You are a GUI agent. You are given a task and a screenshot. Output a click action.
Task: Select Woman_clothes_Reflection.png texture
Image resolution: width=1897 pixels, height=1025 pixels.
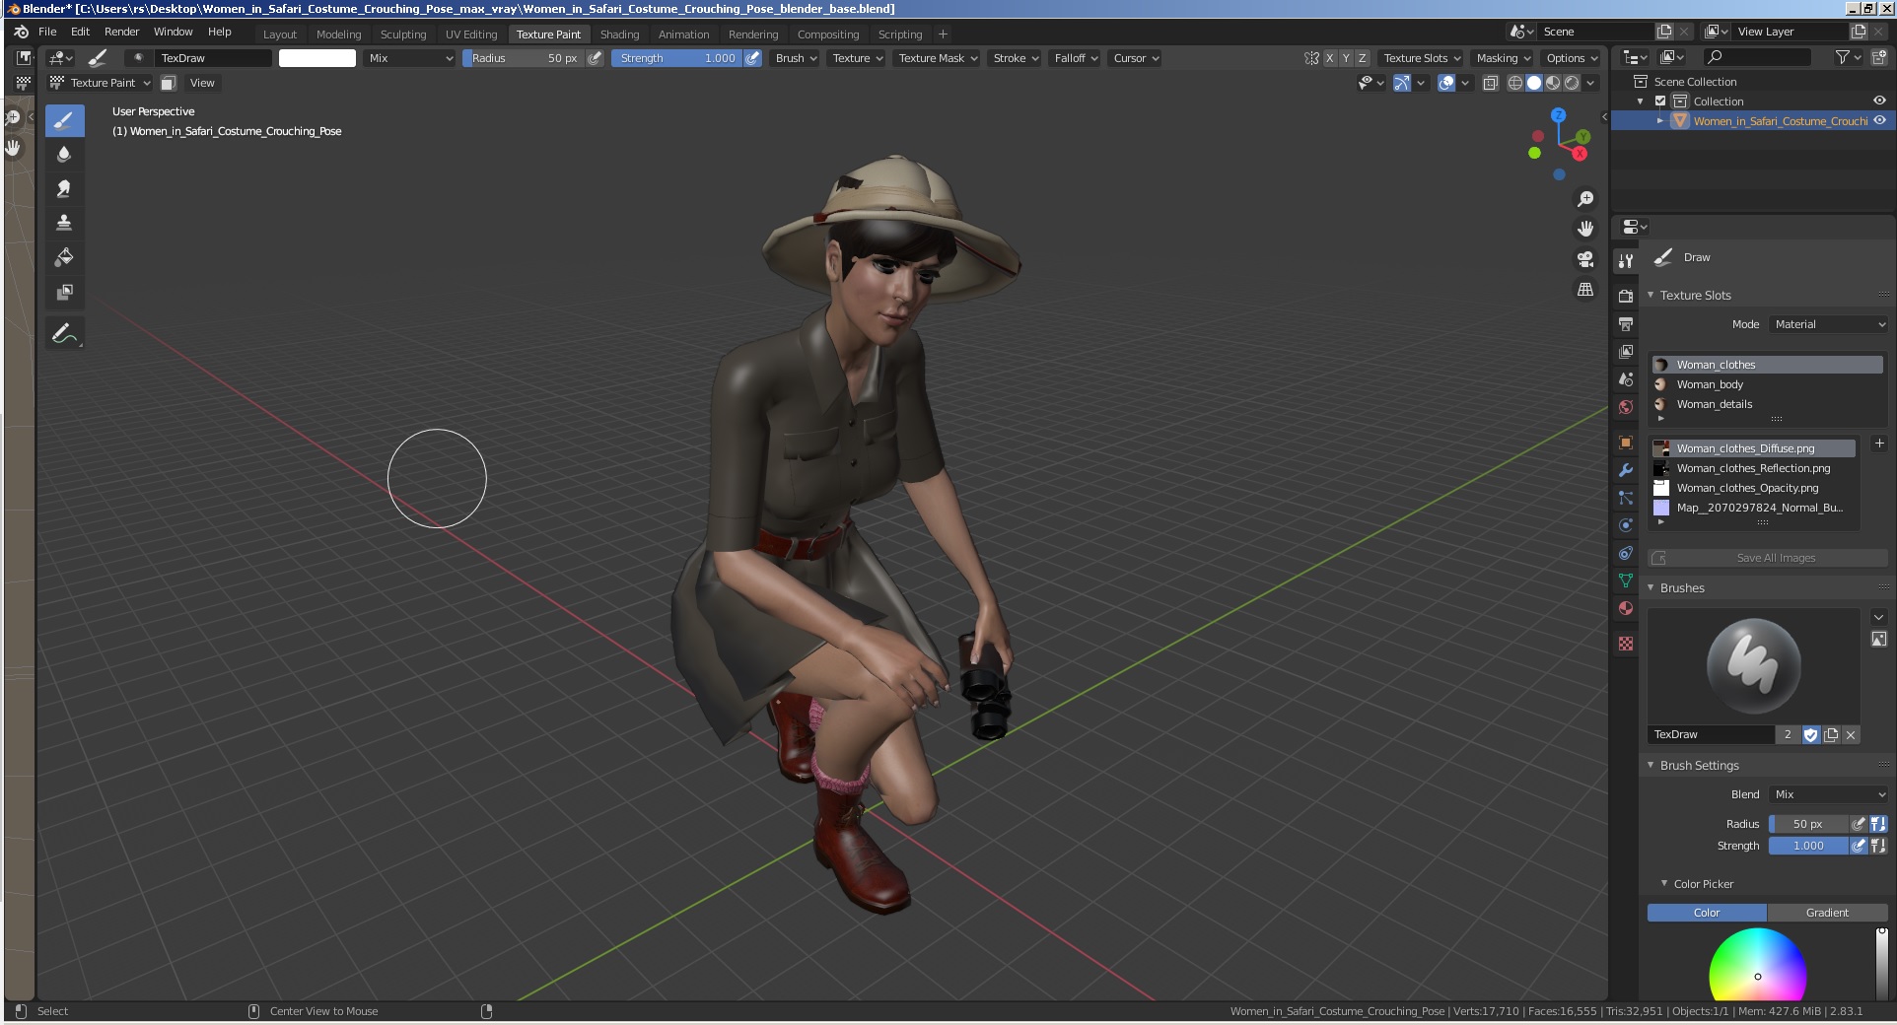pos(1754,468)
